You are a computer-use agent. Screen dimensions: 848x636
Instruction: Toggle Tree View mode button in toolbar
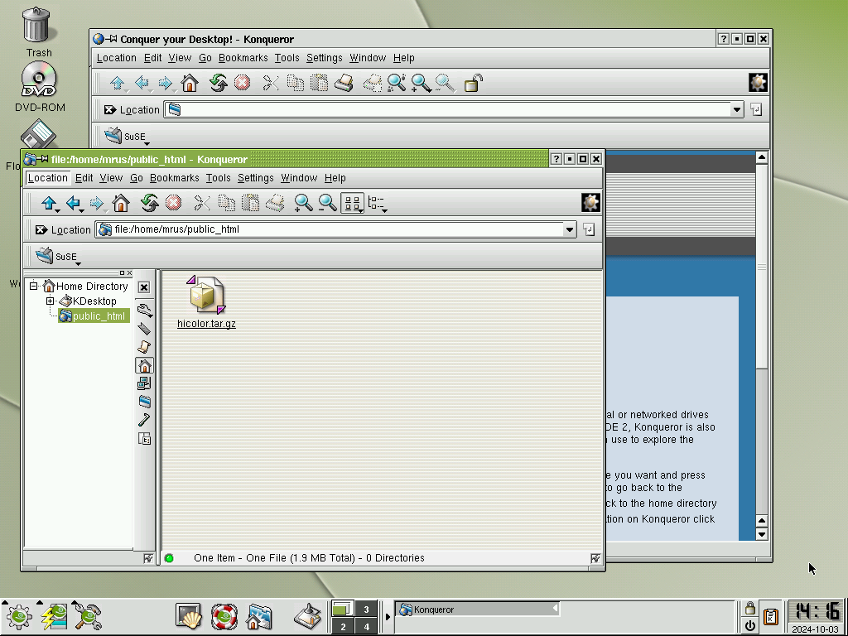377,204
